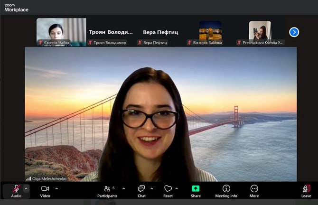Open the Chat panel

point(141,191)
